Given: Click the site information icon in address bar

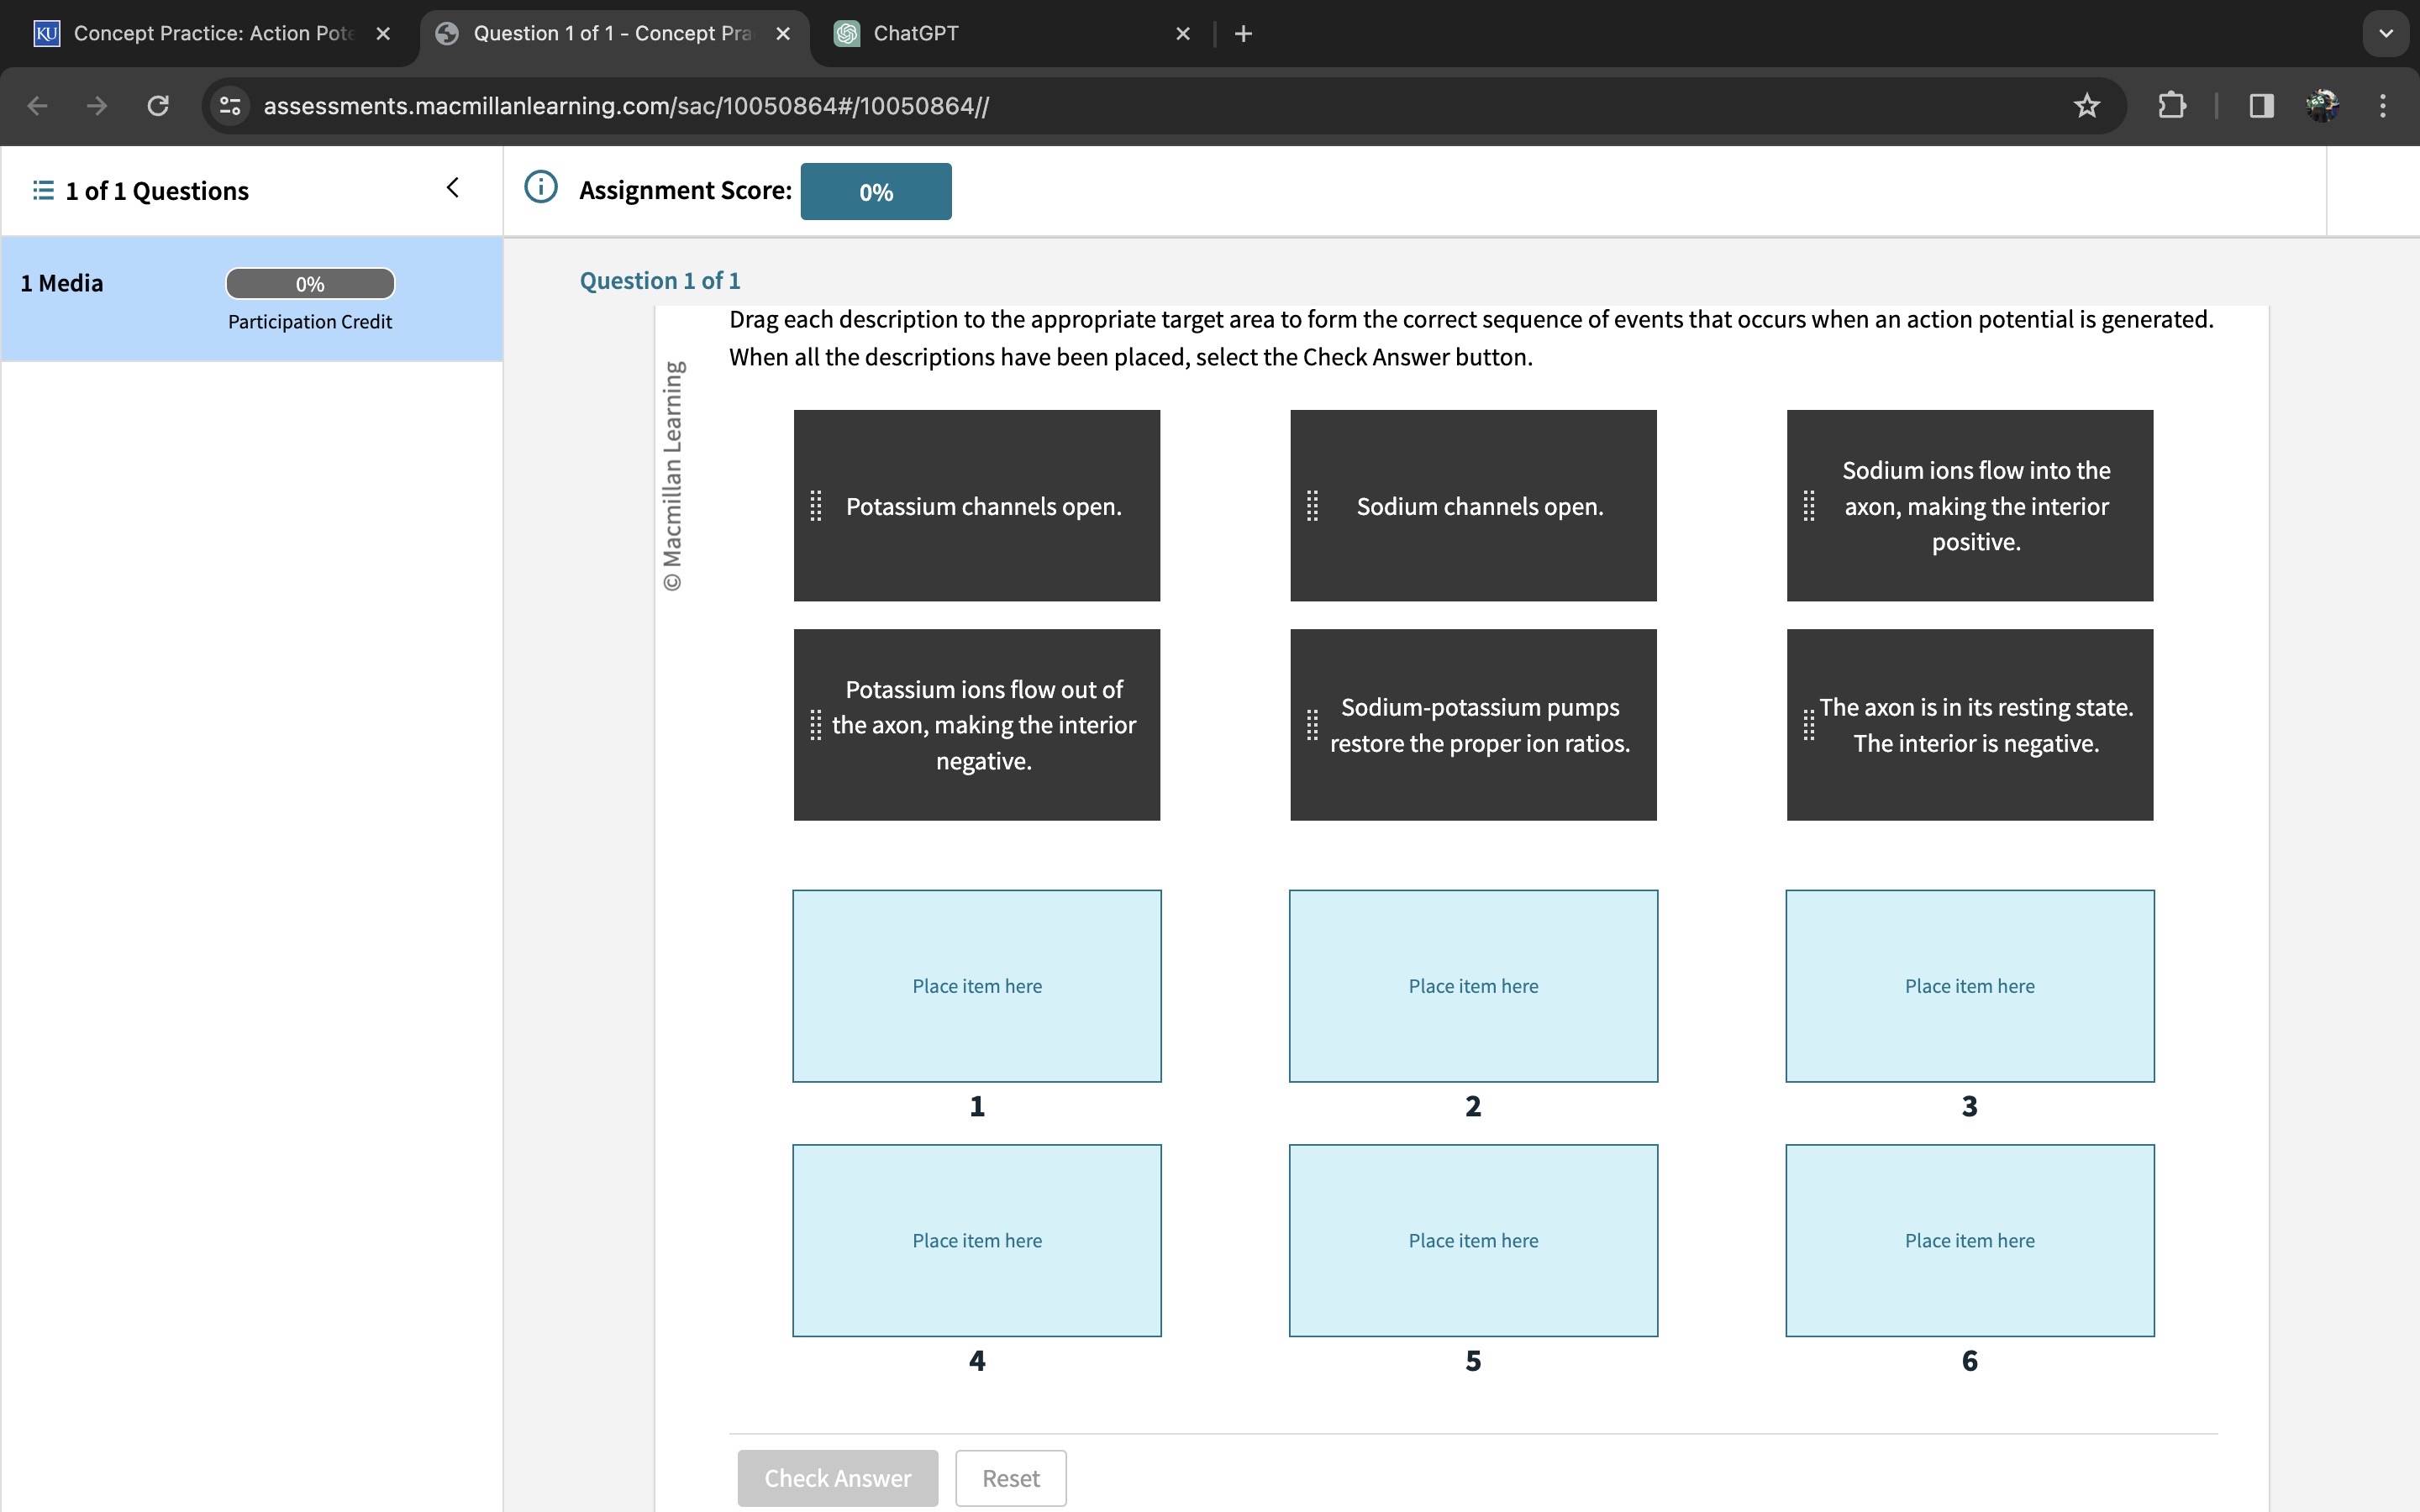Looking at the screenshot, I should pyautogui.click(x=231, y=106).
